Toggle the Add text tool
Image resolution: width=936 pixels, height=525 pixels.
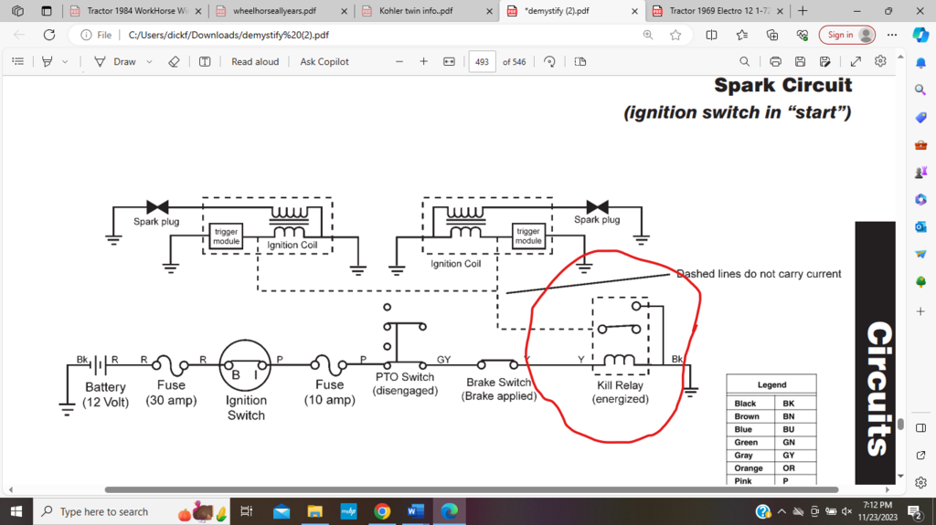pos(205,62)
